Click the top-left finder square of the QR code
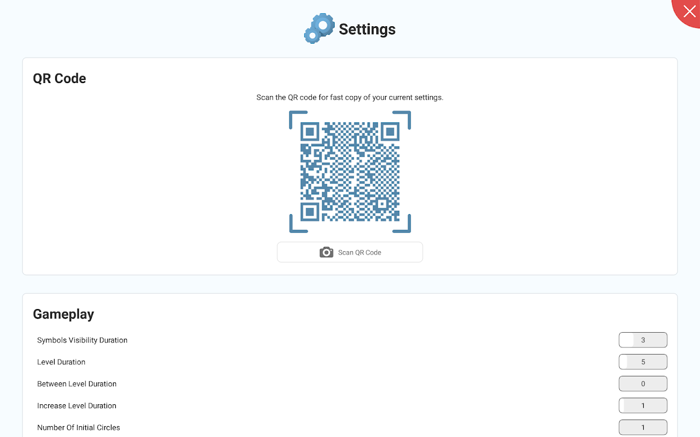Image resolution: width=700 pixels, height=437 pixels. [x=310, y=131]
